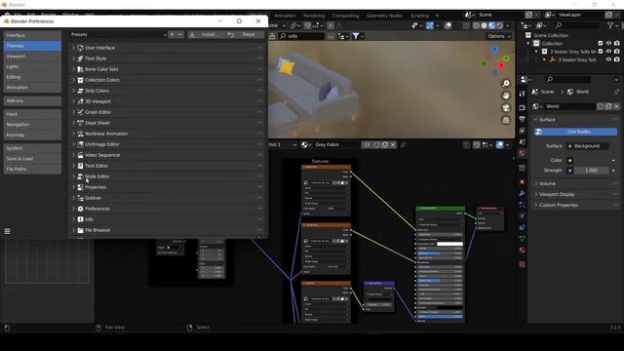Click the sofa search field
624x351 pixels.
pyautogui.click(x=301, y=36)
